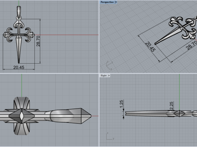Select the 20.45 dimension in top-left viewport
Image resolution: width=197 pixels, height=147 pixels.
coord(19,67)
